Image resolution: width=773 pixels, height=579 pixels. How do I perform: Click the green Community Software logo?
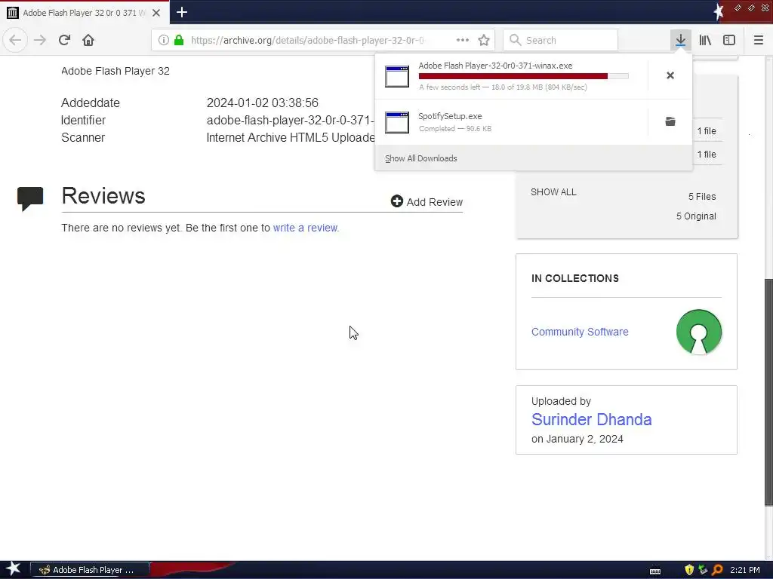pos(698,332)
